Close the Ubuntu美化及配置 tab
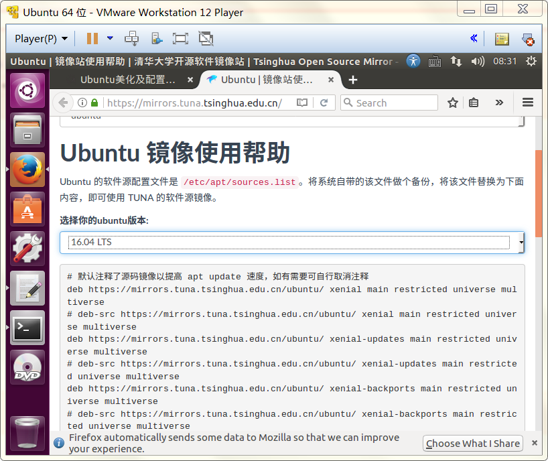 pyautogui.click(x=190, y=80)
